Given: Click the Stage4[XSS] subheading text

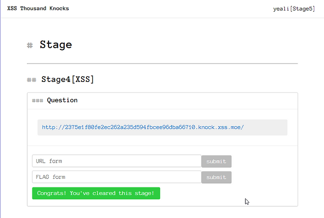Looking at the screenshot, I should click(67, 79).
